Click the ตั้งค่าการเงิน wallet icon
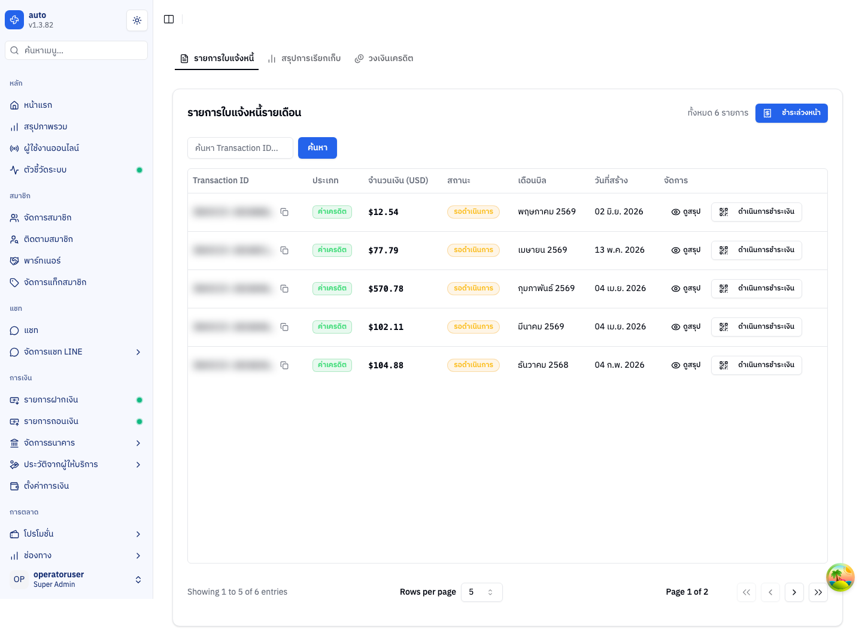862x636 pixels. [14, 486]
